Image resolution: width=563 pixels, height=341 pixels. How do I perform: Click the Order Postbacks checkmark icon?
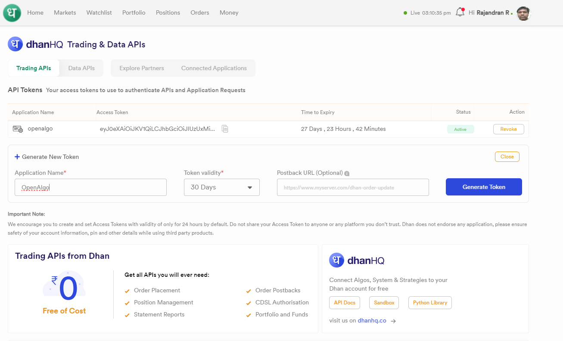pos(249,291)
